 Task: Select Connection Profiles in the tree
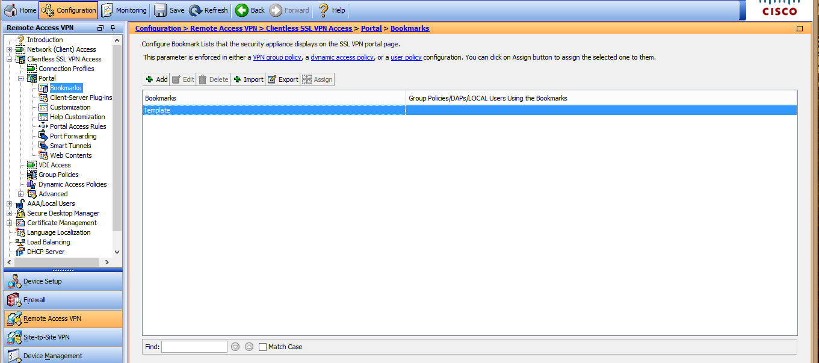click(x=66, y=69)
